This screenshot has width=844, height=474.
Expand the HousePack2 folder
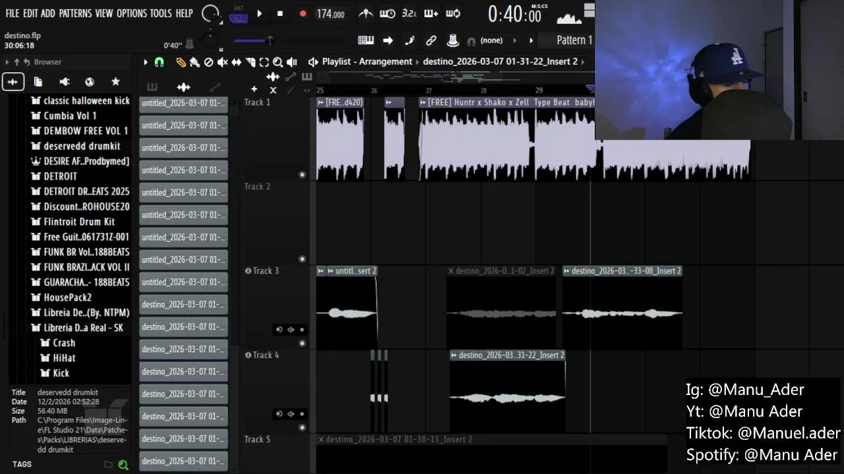[x=61, y=298]
